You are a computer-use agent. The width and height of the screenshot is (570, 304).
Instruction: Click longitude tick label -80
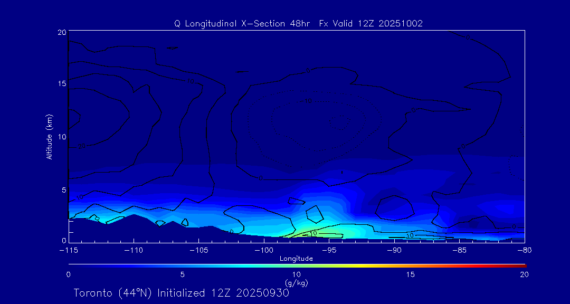pyautogui.click(x=524, y=250)
